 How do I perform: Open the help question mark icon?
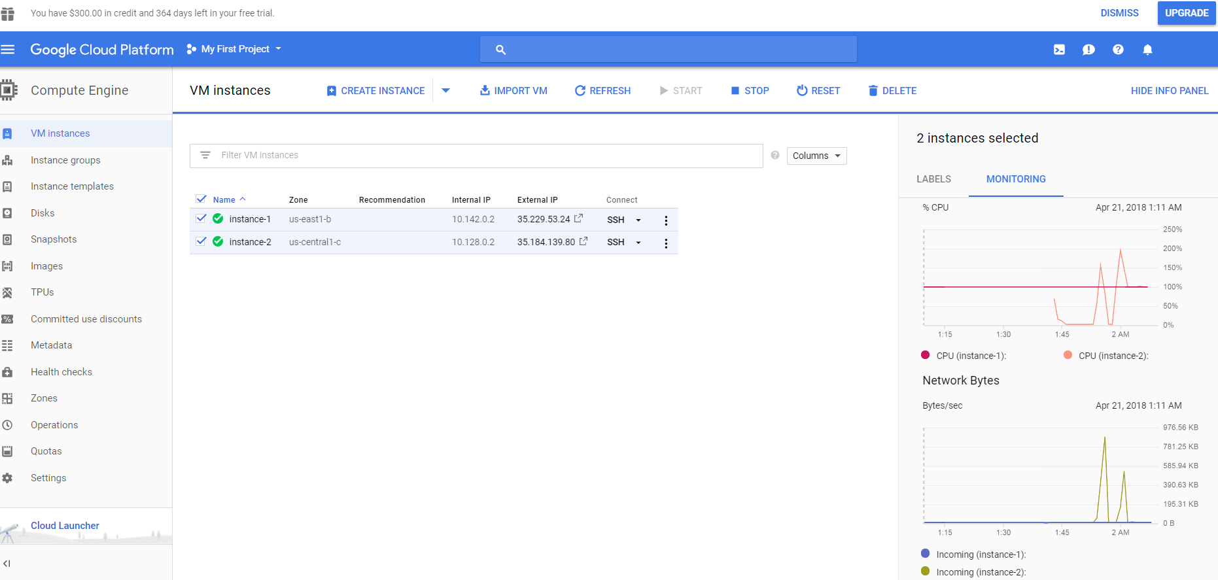(1118, 50)
